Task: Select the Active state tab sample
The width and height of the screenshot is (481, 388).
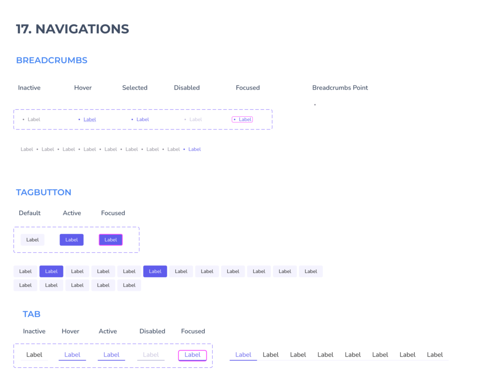Action: [x=111, y=355]
